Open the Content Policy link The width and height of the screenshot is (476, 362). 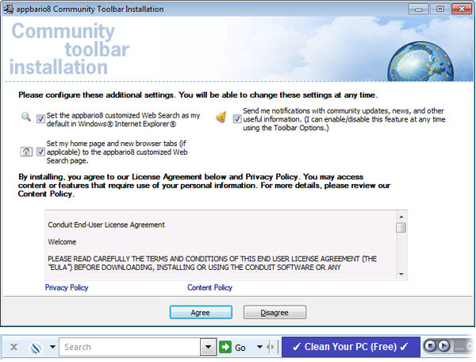(209, 287)
